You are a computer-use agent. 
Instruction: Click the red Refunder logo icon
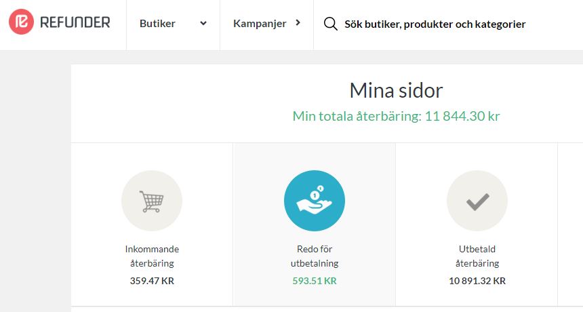click(21, 22)
